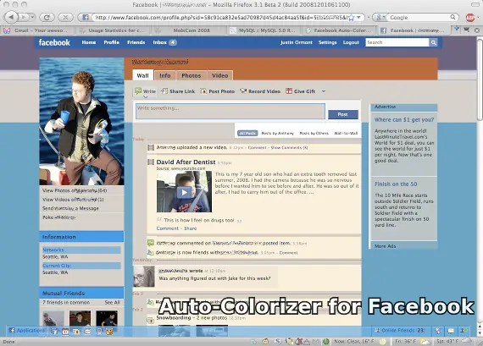Click Post Photo icon
The image size is (483, 346).
[x=203, y=91]
